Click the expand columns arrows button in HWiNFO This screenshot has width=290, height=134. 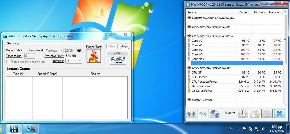pyautogui.click(x=191, y=113)
